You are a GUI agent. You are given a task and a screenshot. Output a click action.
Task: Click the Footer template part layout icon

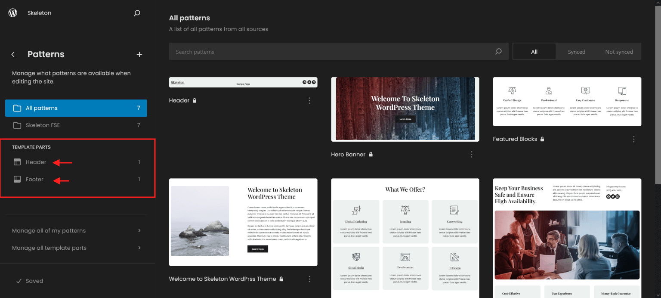(17, 180)
